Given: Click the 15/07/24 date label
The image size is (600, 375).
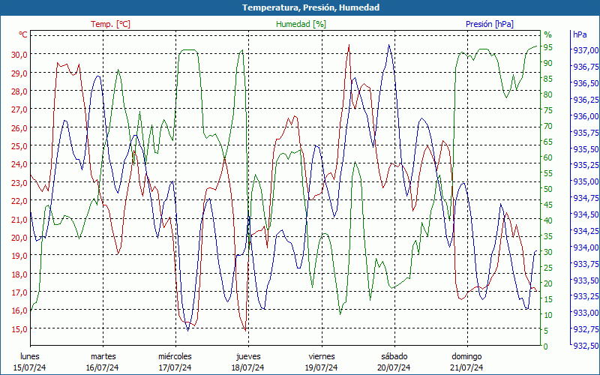Looking at the screenshot, I should [x=29, y=367].
